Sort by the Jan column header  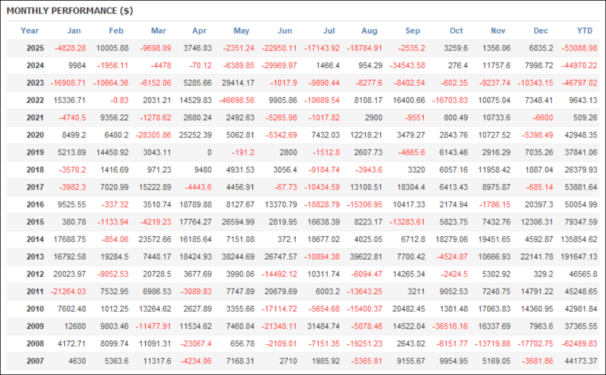click(x=74, y=31)
